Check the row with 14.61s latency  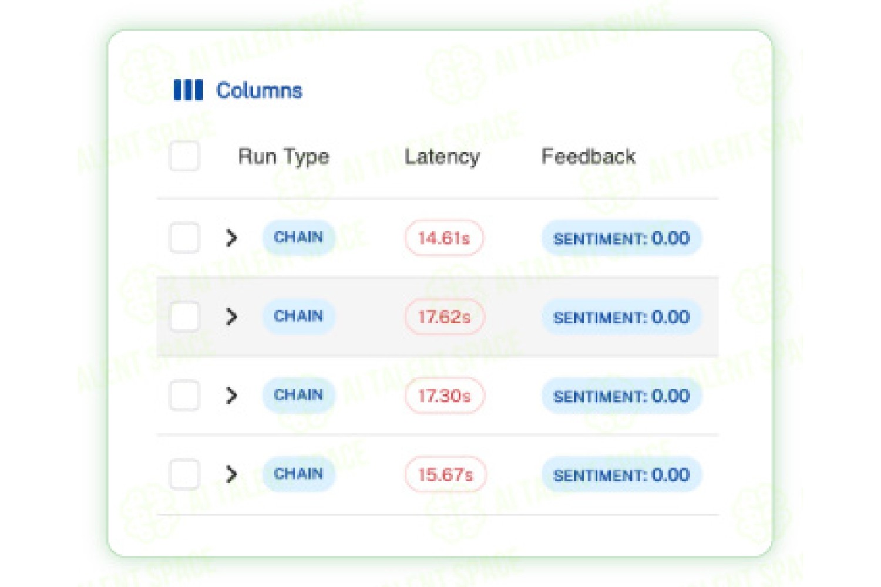tap(184, 238)
